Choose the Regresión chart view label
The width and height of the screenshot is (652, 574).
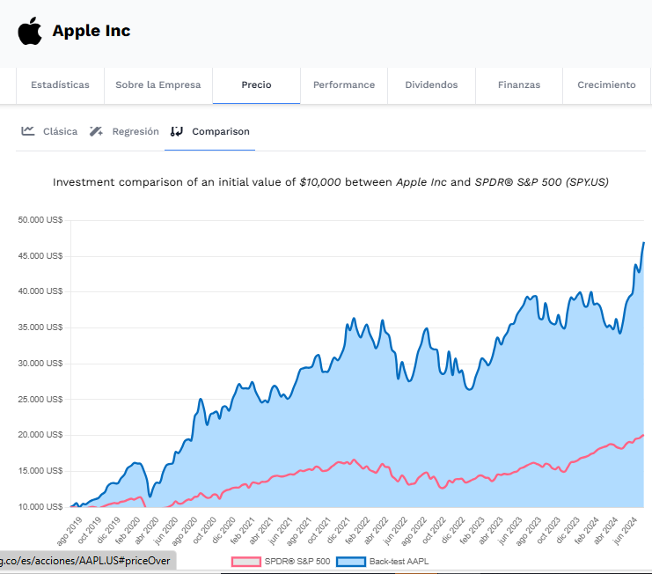coord(136,131)
